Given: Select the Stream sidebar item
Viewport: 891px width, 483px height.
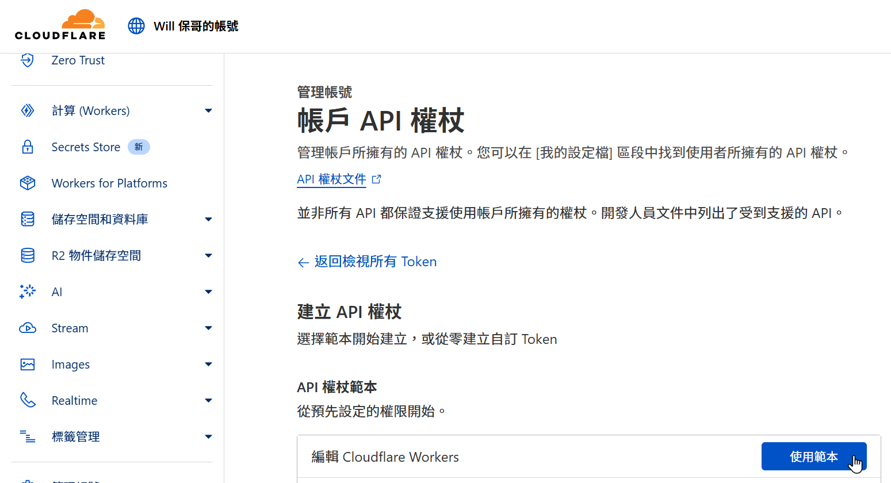Looking at the screenshot, I should tap(70, 328).
